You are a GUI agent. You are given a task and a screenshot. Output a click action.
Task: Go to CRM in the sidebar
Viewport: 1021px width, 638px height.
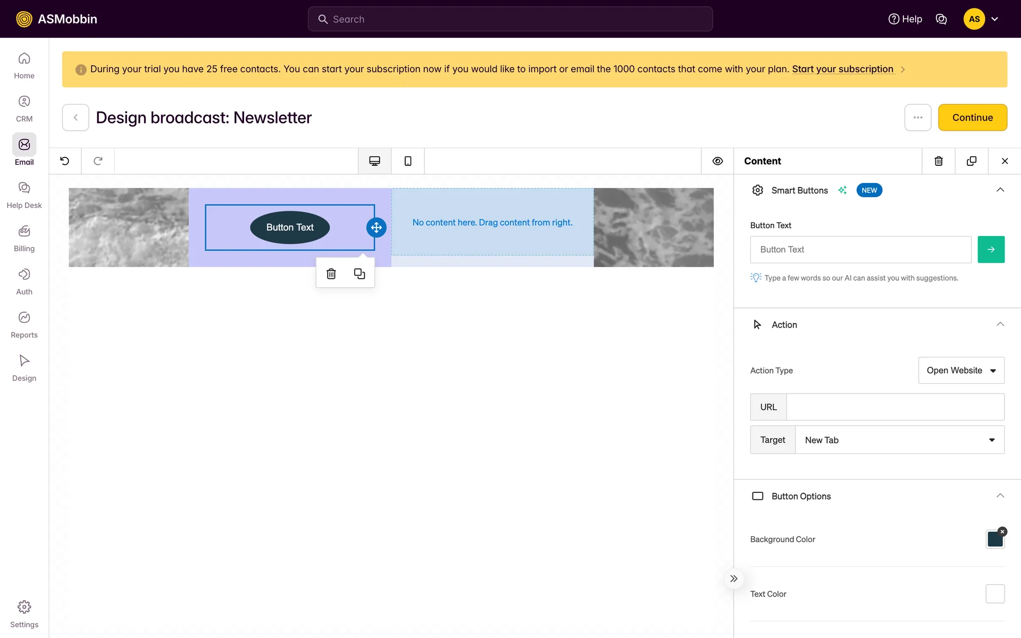coord(24,108)
